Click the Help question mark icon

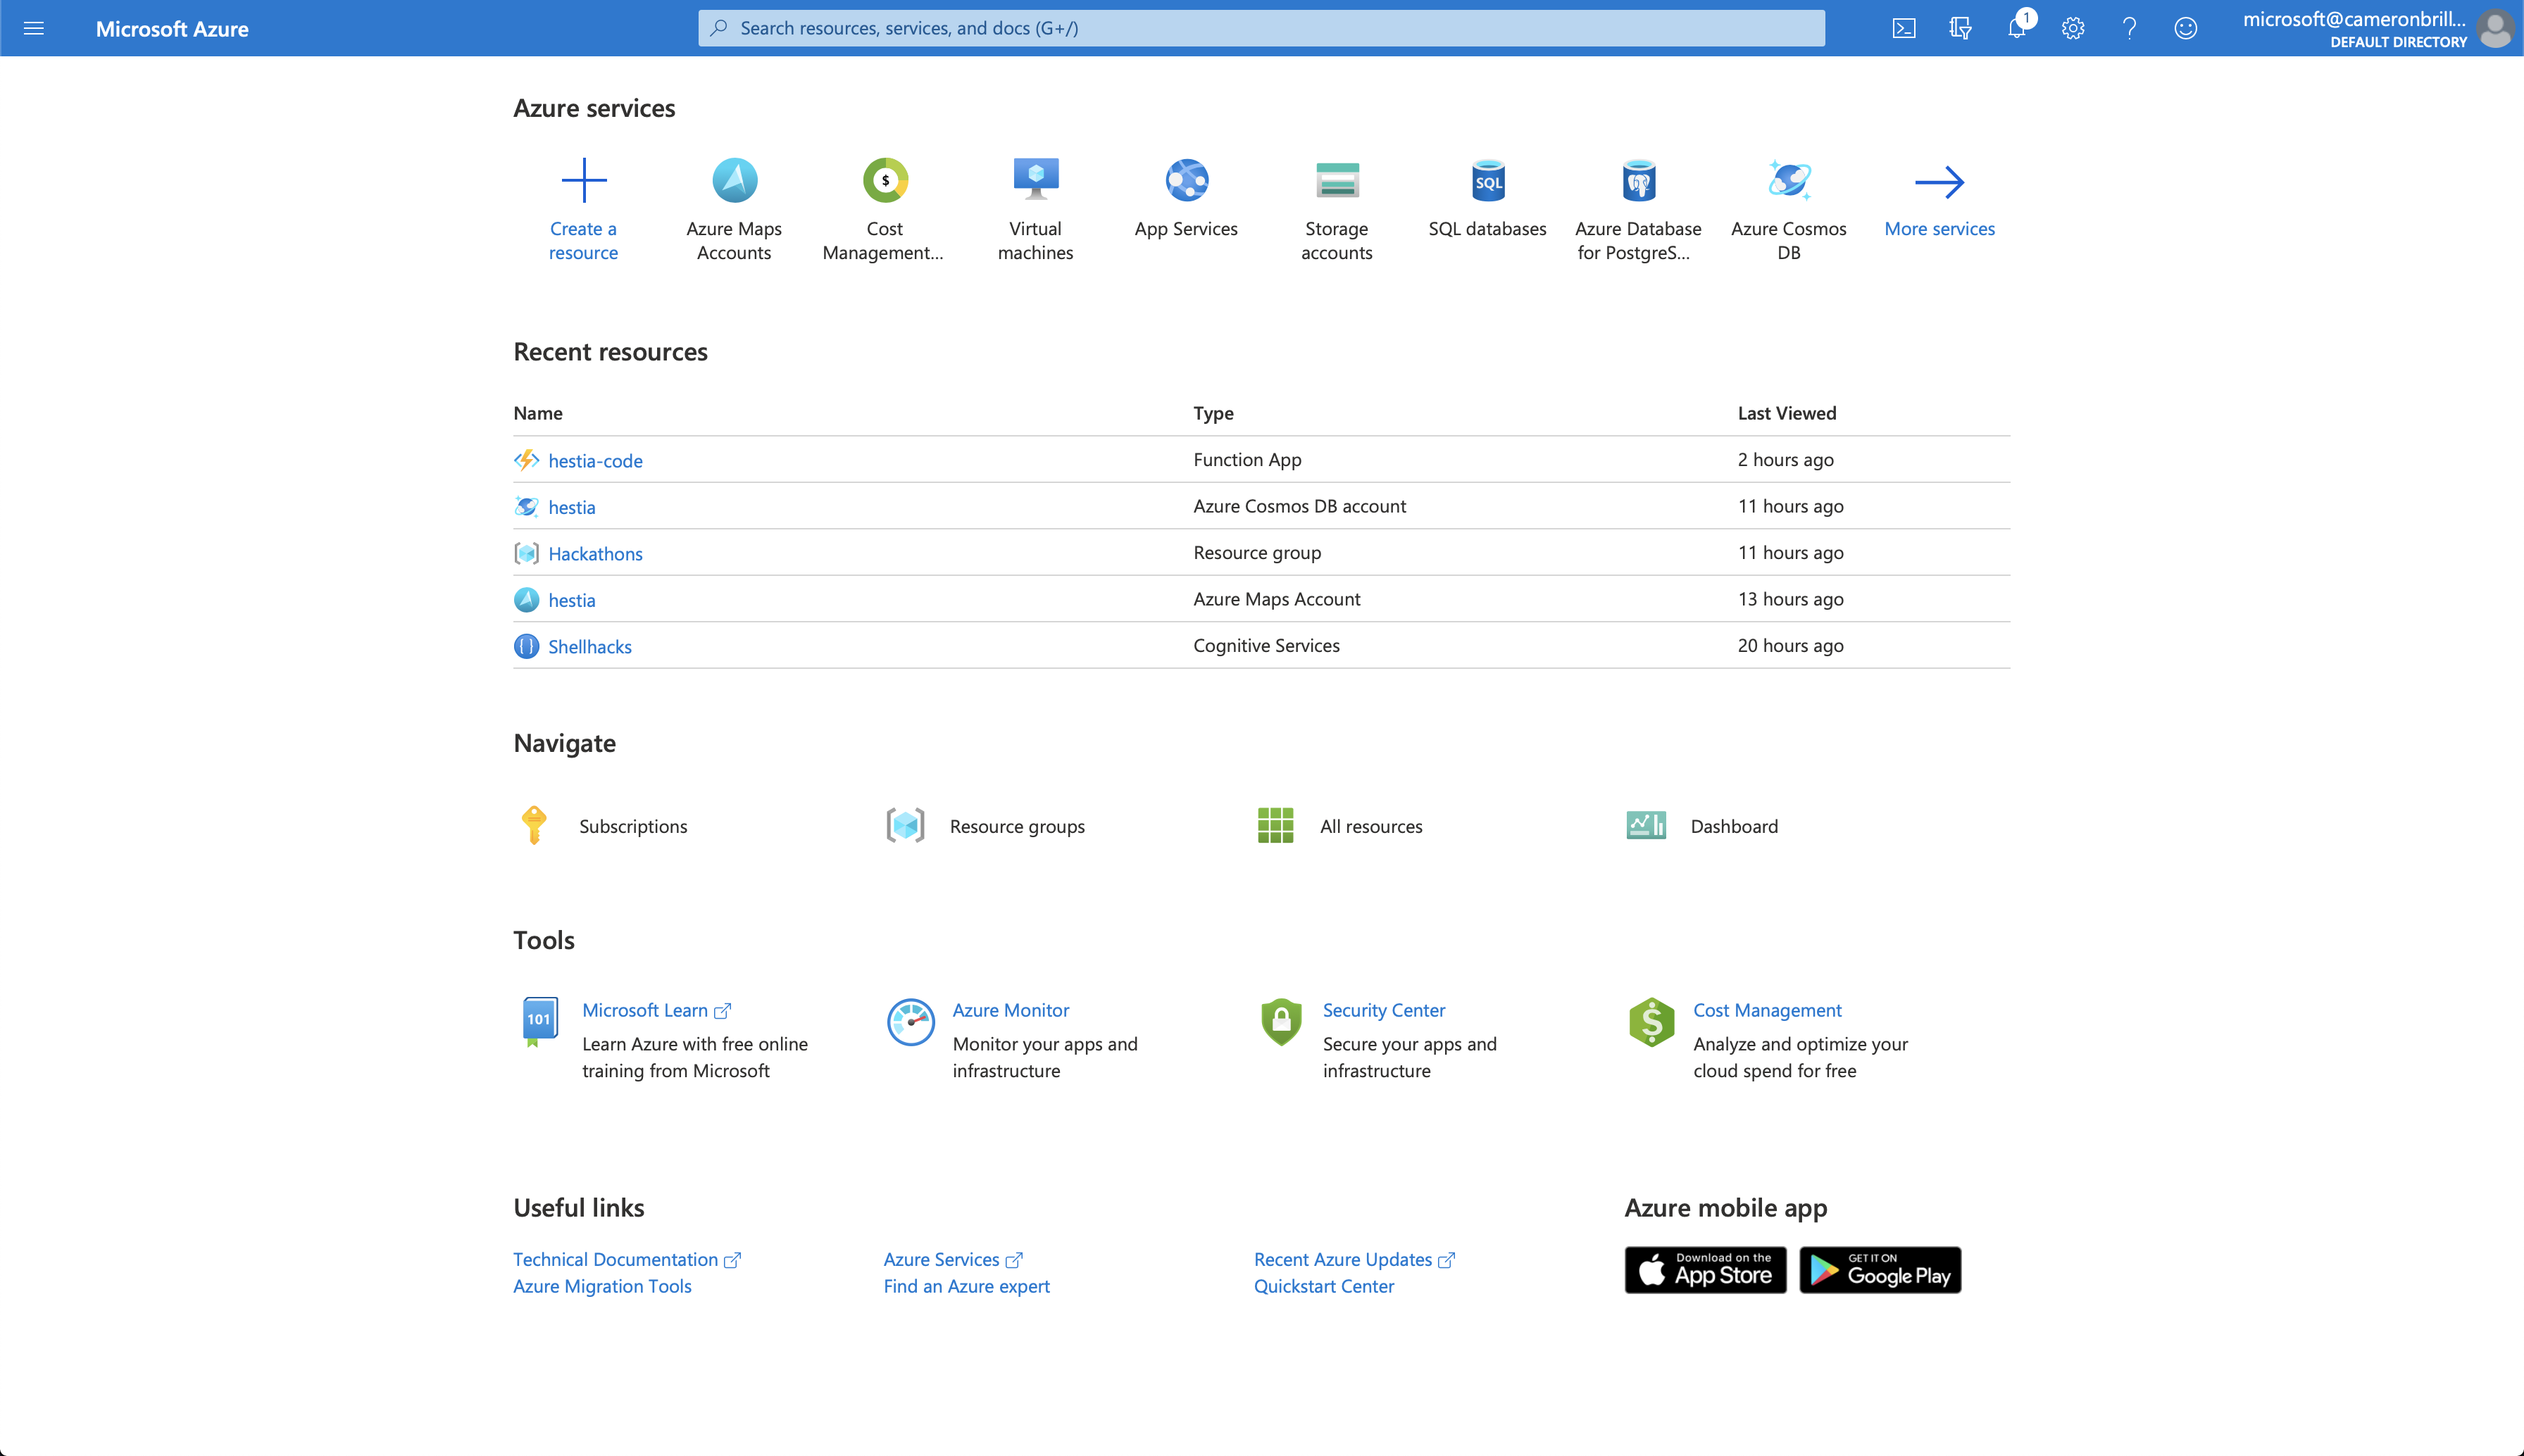click(2129, 28)
